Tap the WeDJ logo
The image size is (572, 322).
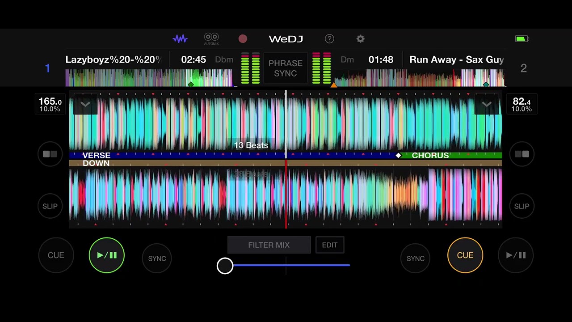pyautogui.click(x=286, y=39)
